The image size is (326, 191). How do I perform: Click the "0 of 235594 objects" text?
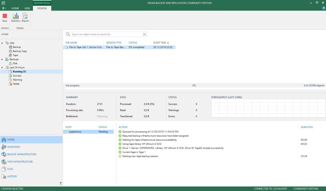pyautogui.click(x=314, y=85)
